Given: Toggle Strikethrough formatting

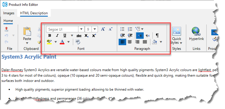Looking at the screenshot, I should [x=79, y=36].
